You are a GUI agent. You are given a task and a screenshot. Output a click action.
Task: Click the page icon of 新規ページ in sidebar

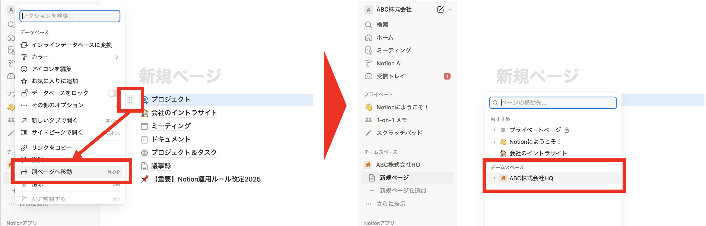pyautogui.click(x=372, y=178)
